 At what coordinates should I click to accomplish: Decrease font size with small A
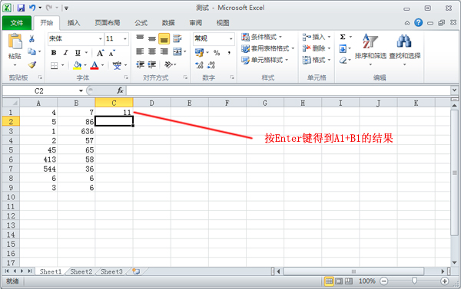112,53
